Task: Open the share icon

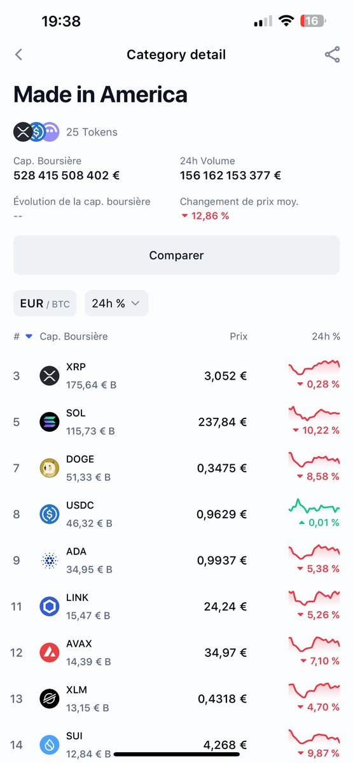Action: [332, 55]
